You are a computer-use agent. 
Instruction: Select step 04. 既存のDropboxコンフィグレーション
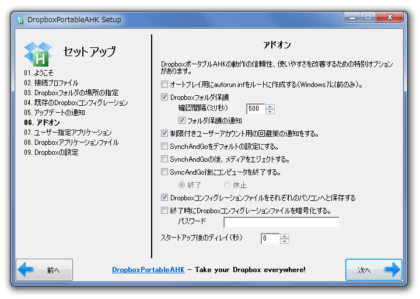point(76,102)
